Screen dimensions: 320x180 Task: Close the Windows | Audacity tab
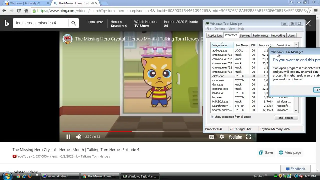click(x=48, y=3)
